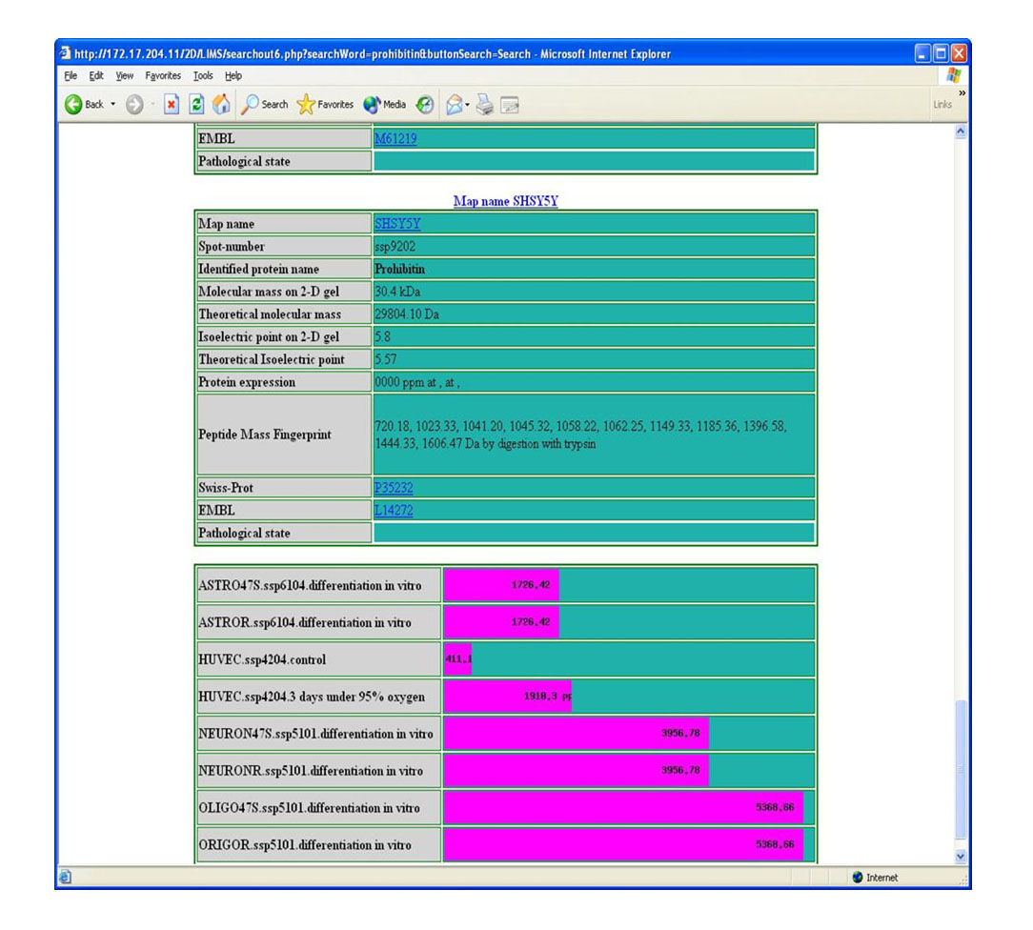Open the Search toolbar button

pos(265,104)
